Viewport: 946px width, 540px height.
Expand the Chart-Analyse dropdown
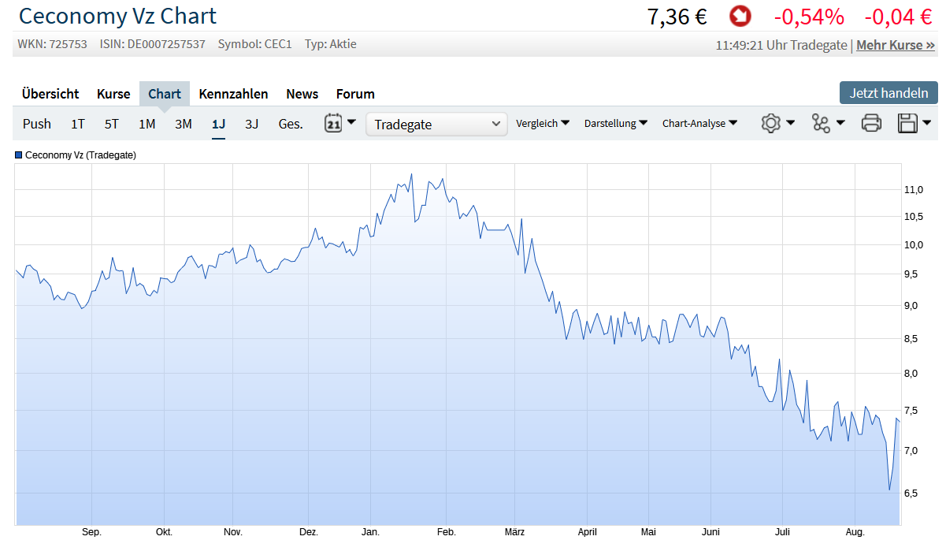tap(699, 123)
